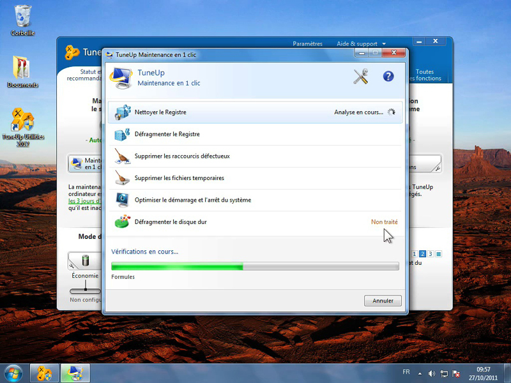Image resolution: width=511 pixels, height=383 pixels.
Task: Click the Optimiser le démarrage monitor icon
Action: pos(123,200)
